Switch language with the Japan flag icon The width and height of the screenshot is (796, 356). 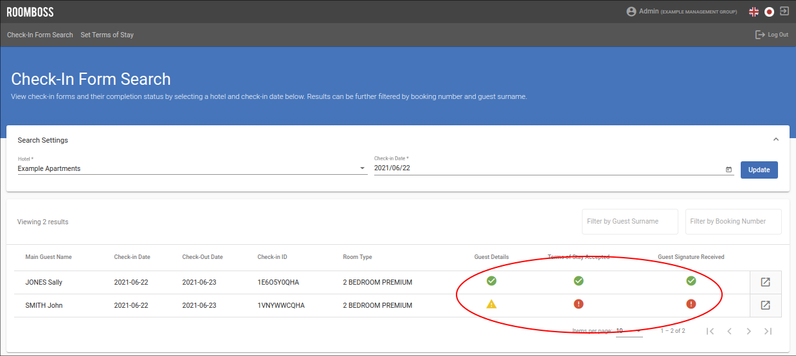click(x=769, y=12)
